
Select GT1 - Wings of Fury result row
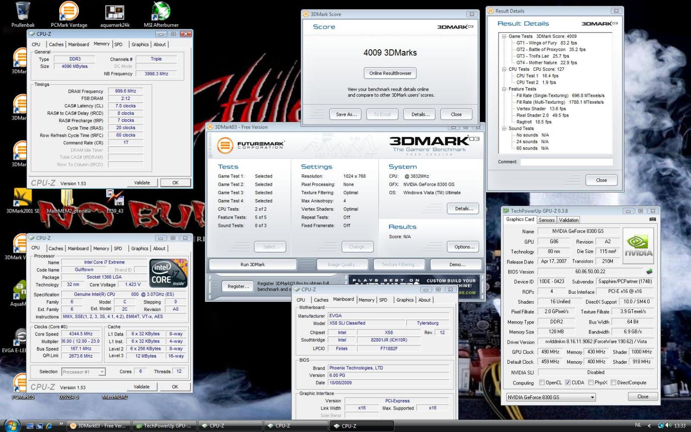[546, 43]
